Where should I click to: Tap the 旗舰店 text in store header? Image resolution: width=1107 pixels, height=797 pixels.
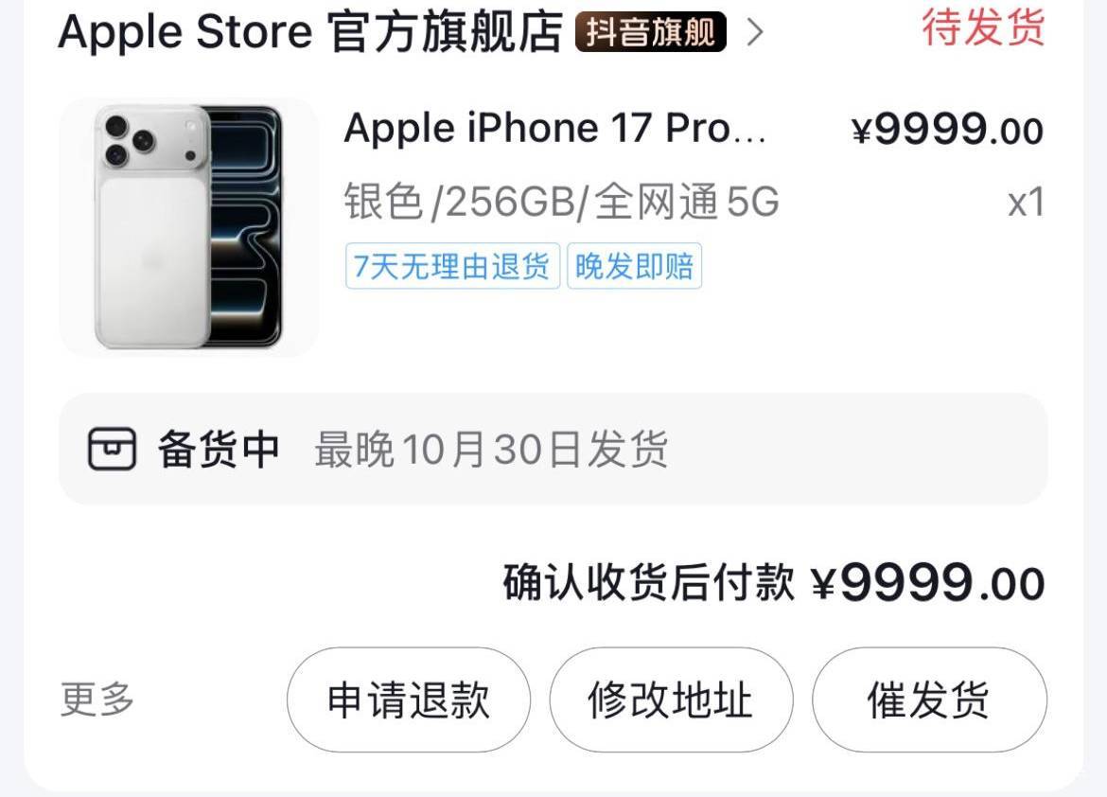click(492, 32)
